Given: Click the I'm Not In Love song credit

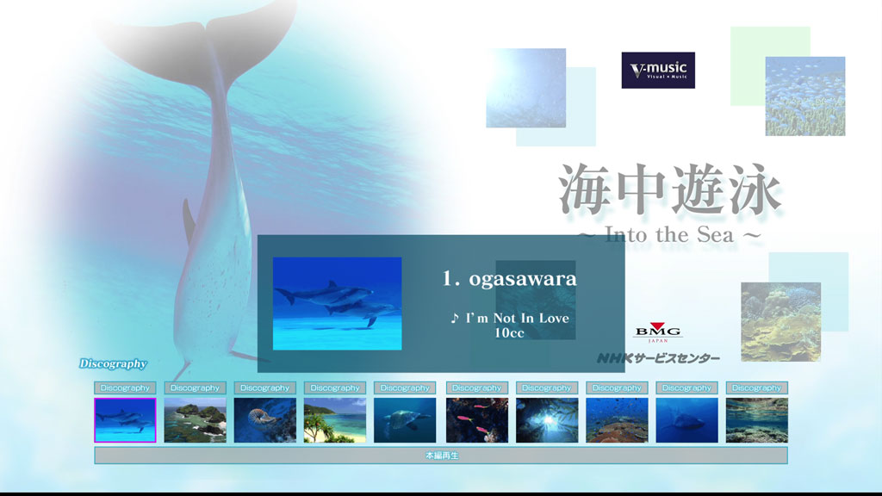Looking at the screenshot, I should coord(512,318).
